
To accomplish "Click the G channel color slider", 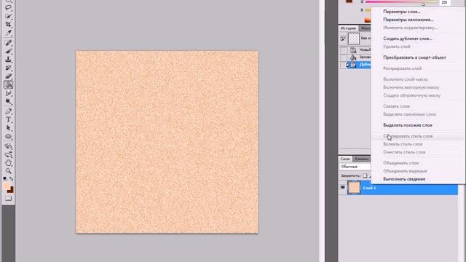I will [x=401, y=2].
